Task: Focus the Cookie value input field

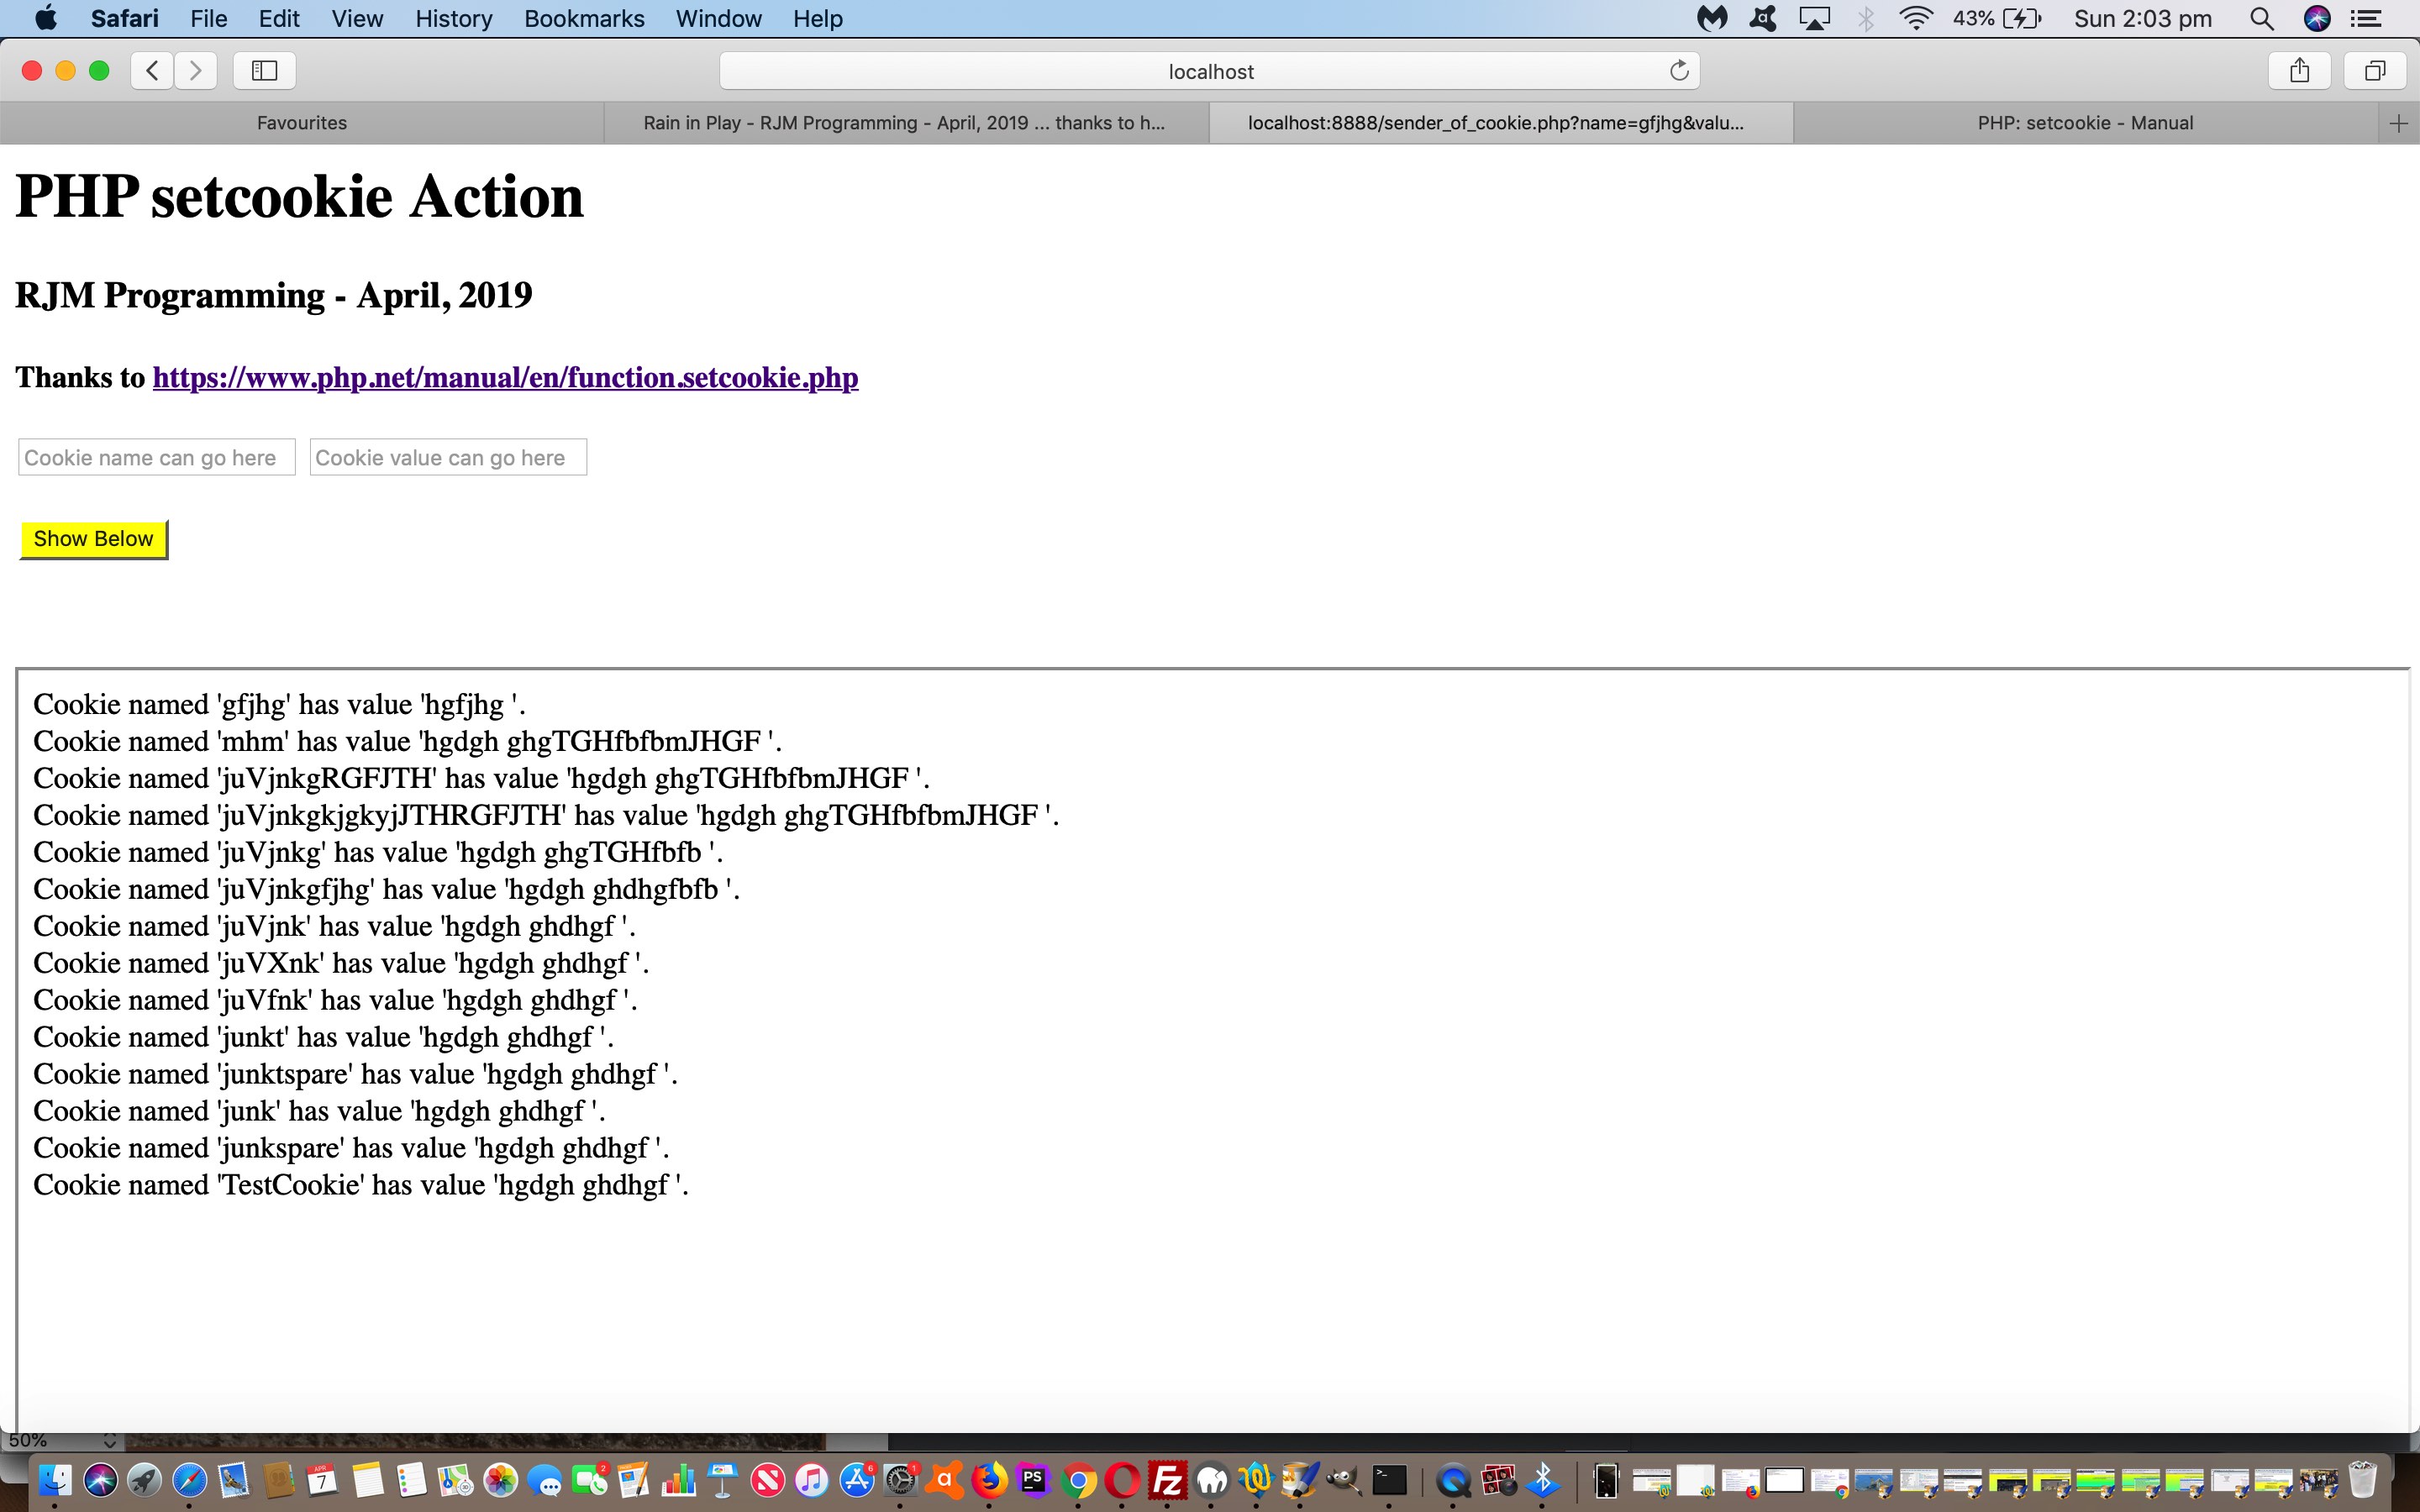Action: (x=448, y=458)
